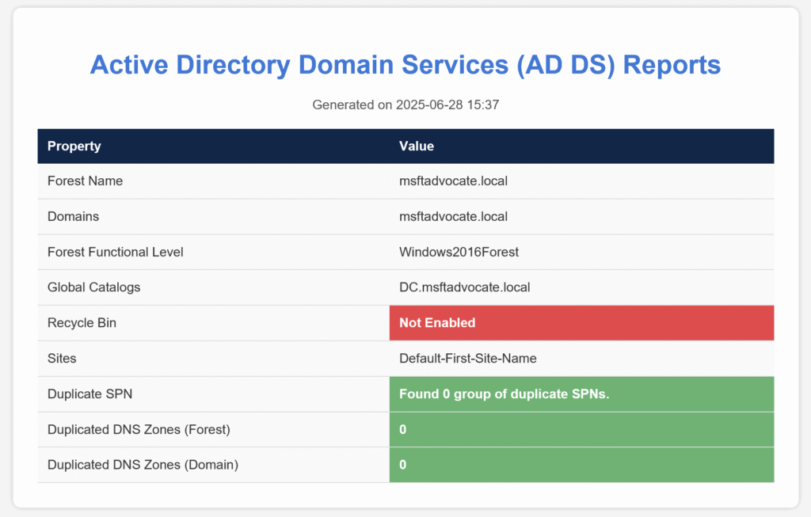The width and height of the screenshot is (811, 517).
Task: Click the Duplicated DNS Zones (Forest) label
Action: tap(139, 430)
